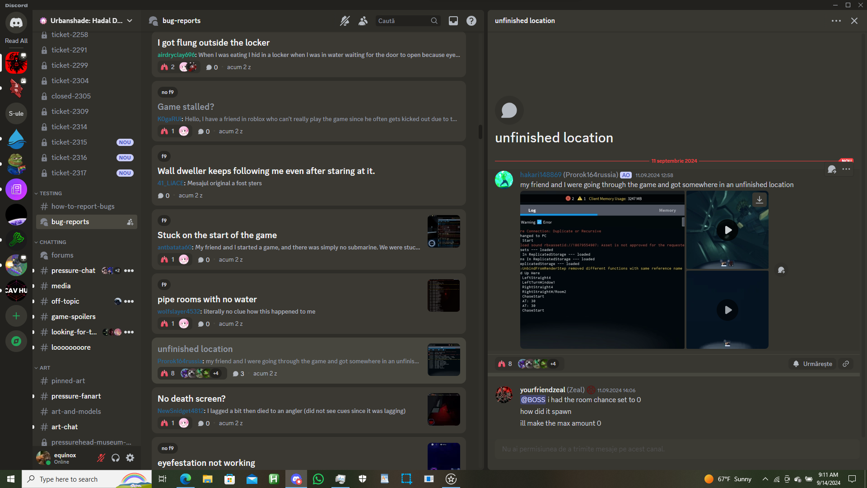Open "Stuck on the start of the game" post

coord(217,235)
